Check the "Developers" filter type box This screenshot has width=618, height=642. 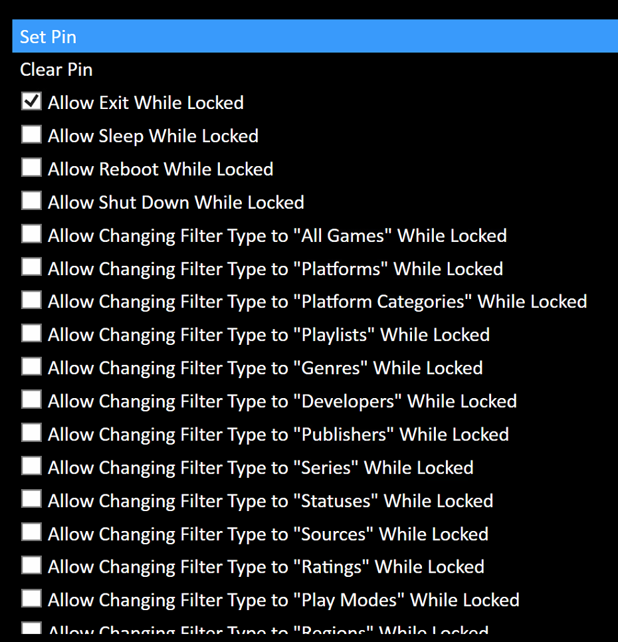tap(31, 401)
